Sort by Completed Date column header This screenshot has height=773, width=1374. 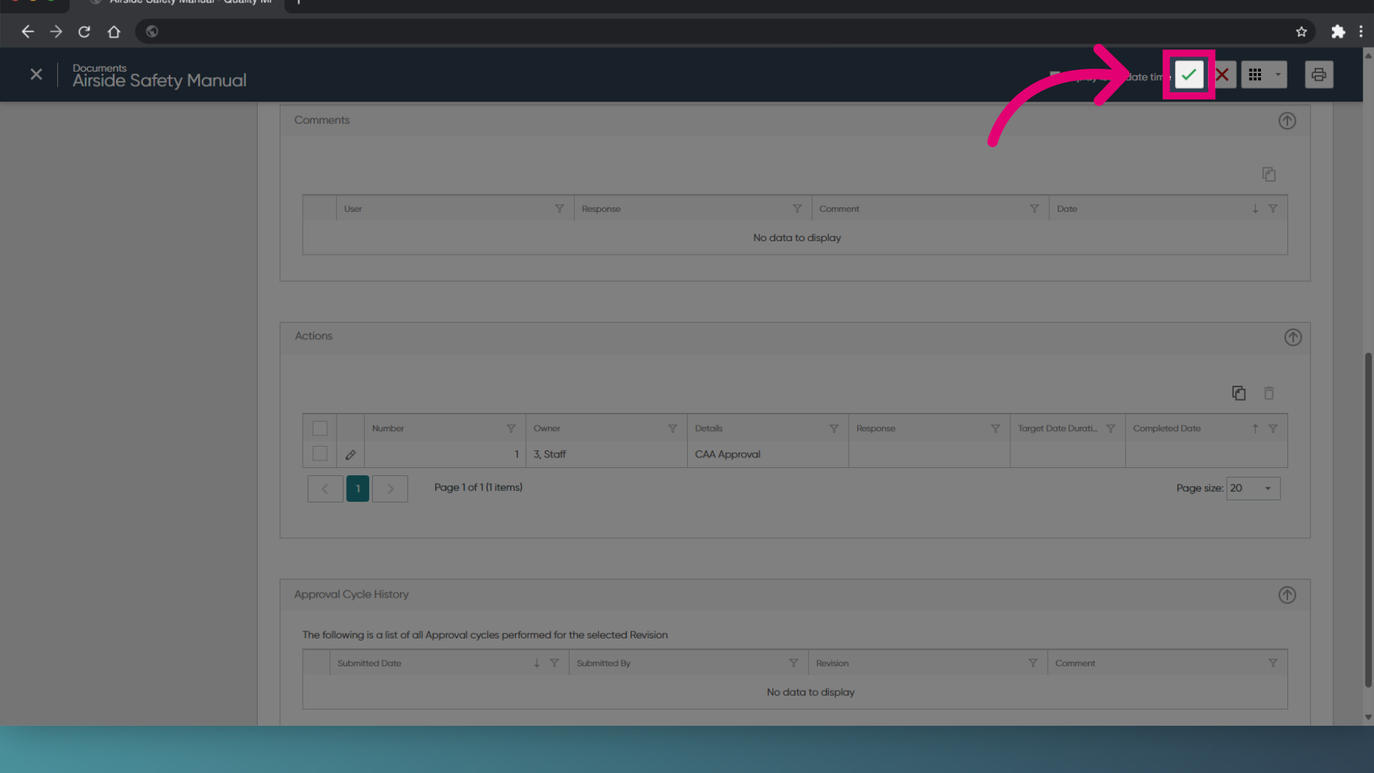coord(1166,428)
